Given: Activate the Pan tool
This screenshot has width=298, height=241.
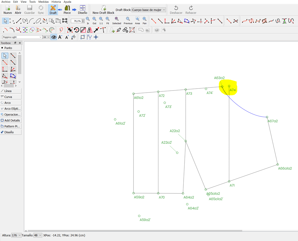Looking at the screenshot, I should point(144,19).
